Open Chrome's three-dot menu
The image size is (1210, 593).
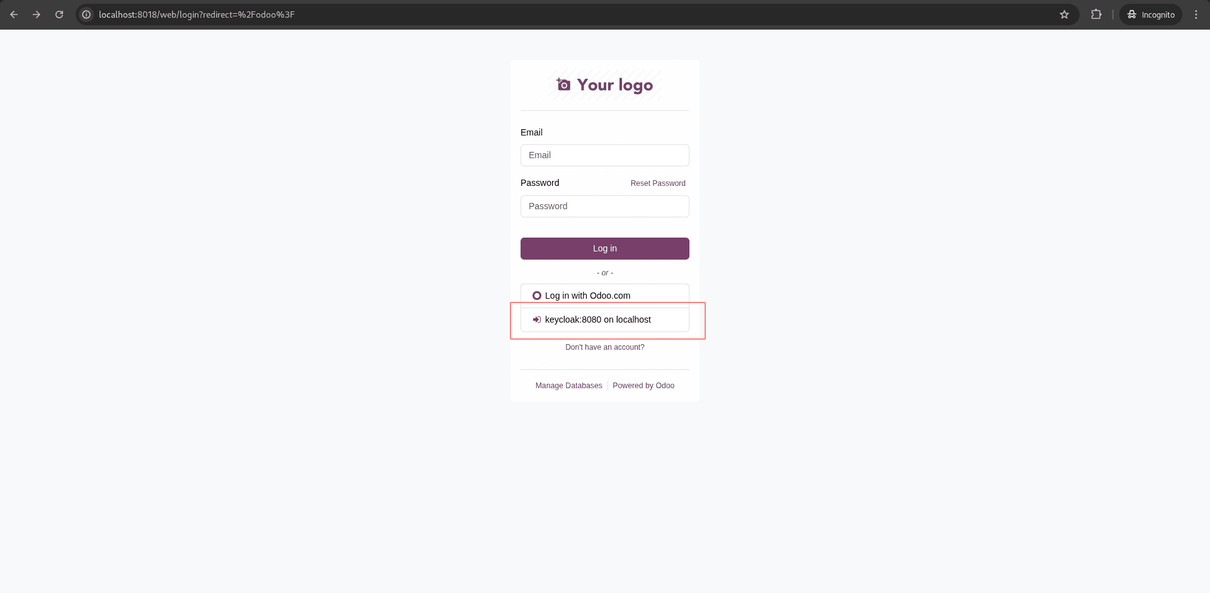coord(1196,14)
